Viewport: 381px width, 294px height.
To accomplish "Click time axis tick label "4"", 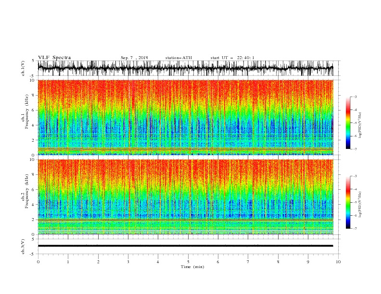I will click(x=158, y=262).
